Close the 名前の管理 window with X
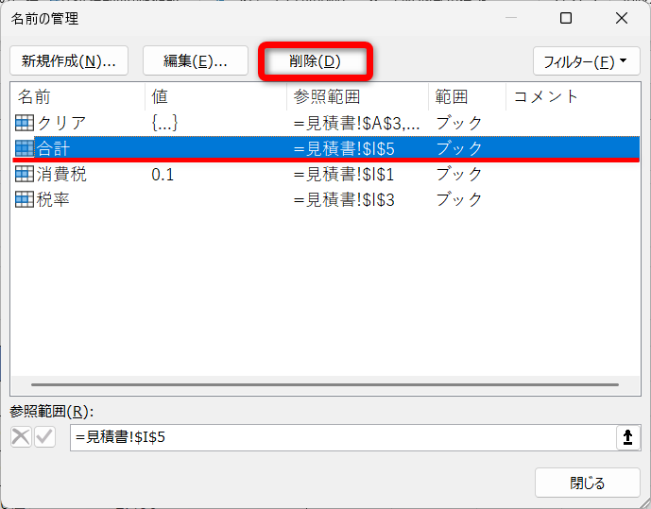651x509 pixels. pyautogui.click(x=622, y=18)
